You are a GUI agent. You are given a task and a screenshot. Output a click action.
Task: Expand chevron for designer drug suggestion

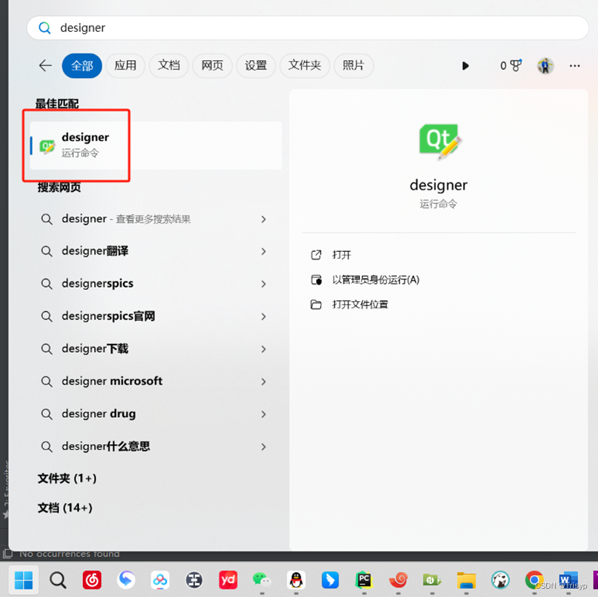point(263,414)
